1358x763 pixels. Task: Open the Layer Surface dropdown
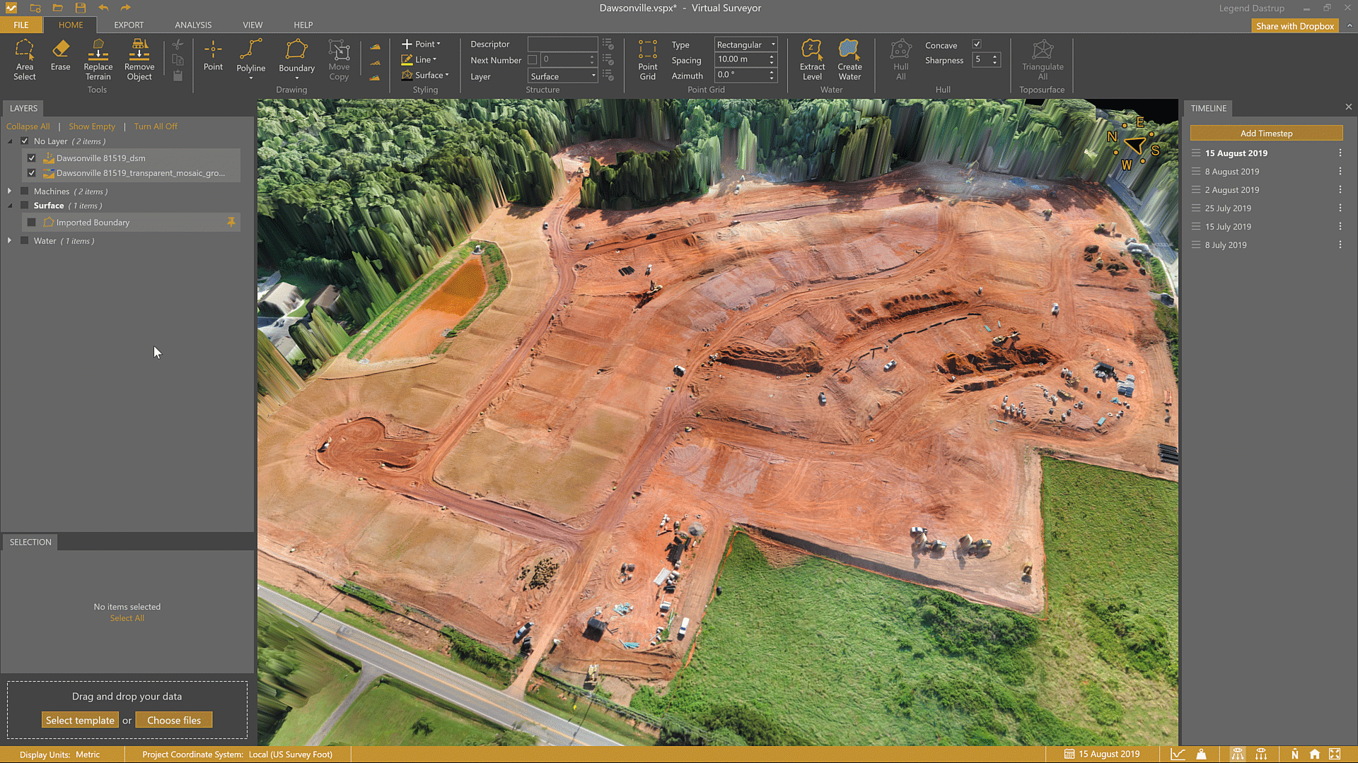point(563,76)
